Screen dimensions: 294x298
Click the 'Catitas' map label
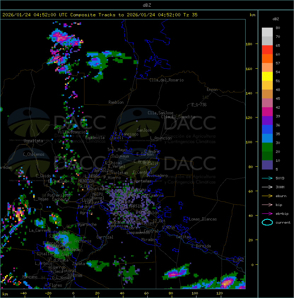(x=183, y=237)
